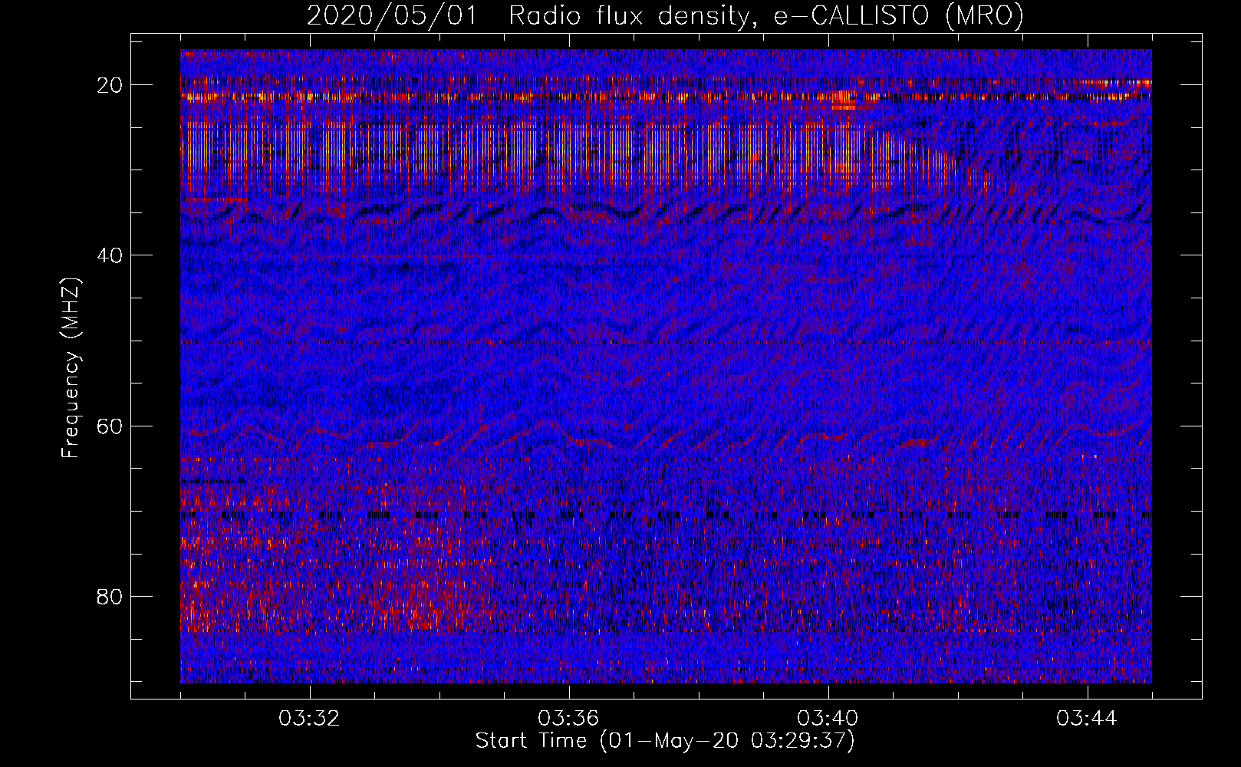Click the '60' frequency tick label
Screen dimensions: 1241x767
click(x=110, y=426)
